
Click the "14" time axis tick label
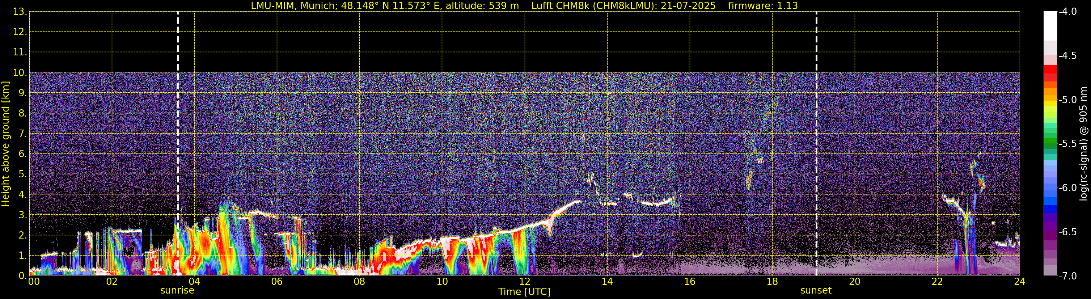point(607,282)
